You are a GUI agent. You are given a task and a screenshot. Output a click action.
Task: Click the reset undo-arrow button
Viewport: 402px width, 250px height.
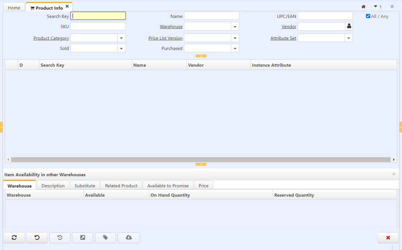[x=37, y=238]
